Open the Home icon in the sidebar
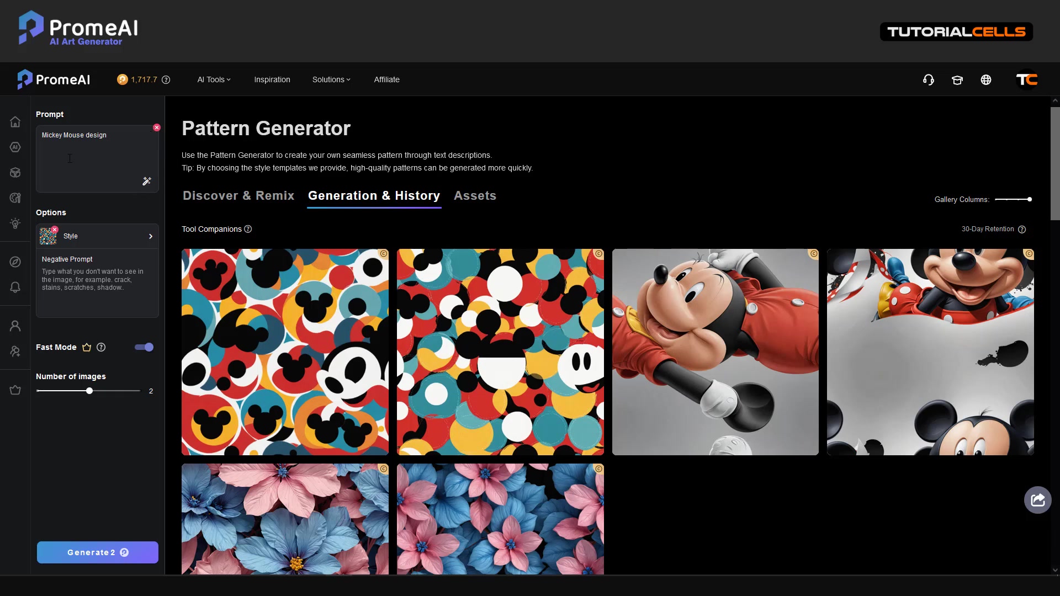 15,122
